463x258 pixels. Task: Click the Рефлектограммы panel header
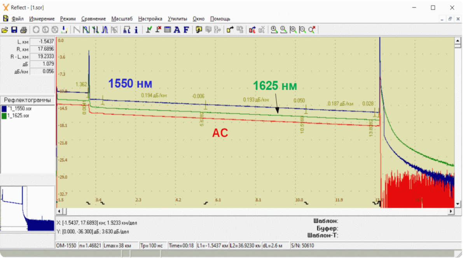(28, 100)
